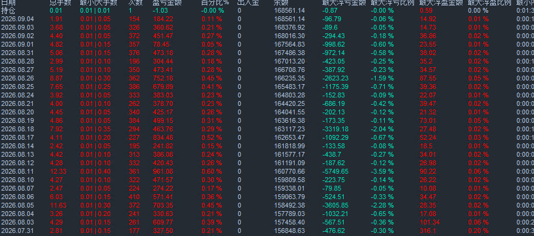Click max floating profit 73.01
This screenshot has height=236, width=534.
pos(428,120)
